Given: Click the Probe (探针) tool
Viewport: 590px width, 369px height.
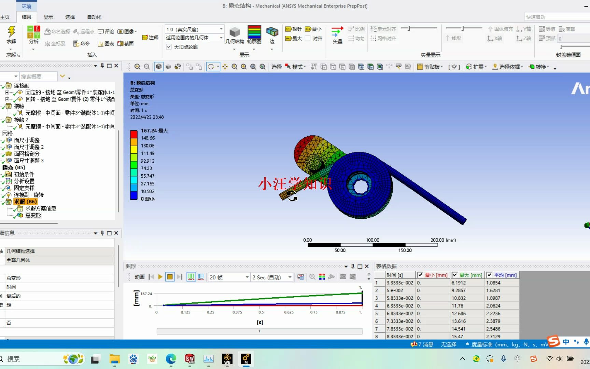Looking at the screenshot, I should [x=294, y=29].
